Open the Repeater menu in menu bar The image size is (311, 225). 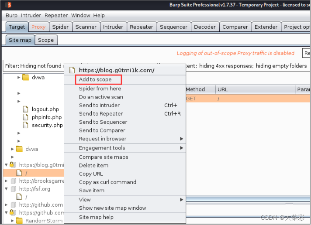pos(56,15)
